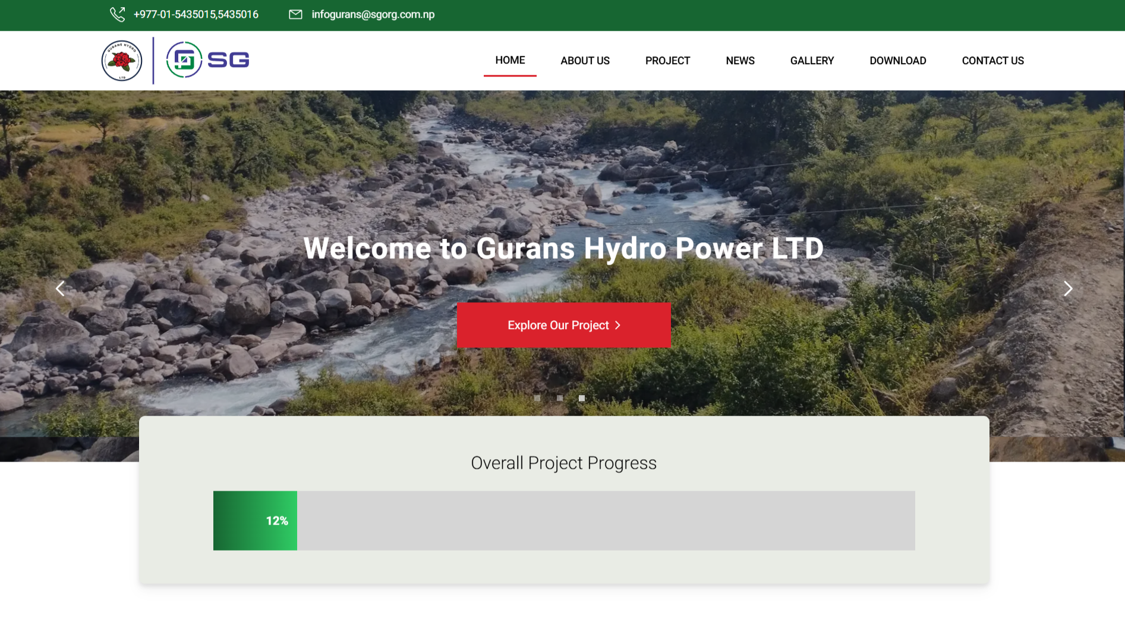Go to previous slide with left arrow

[60, 289]
